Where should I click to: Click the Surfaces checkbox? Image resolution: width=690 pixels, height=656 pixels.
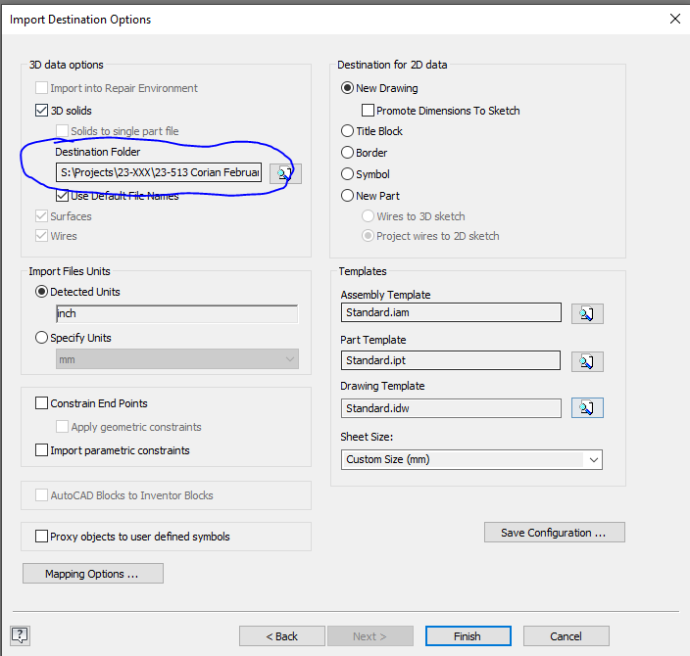41,215
